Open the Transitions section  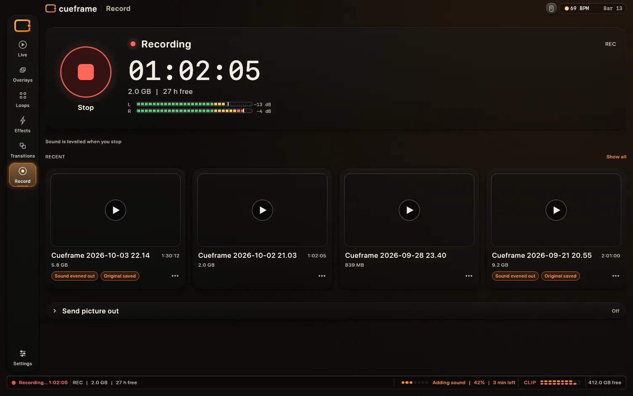[x=23, y=150]
